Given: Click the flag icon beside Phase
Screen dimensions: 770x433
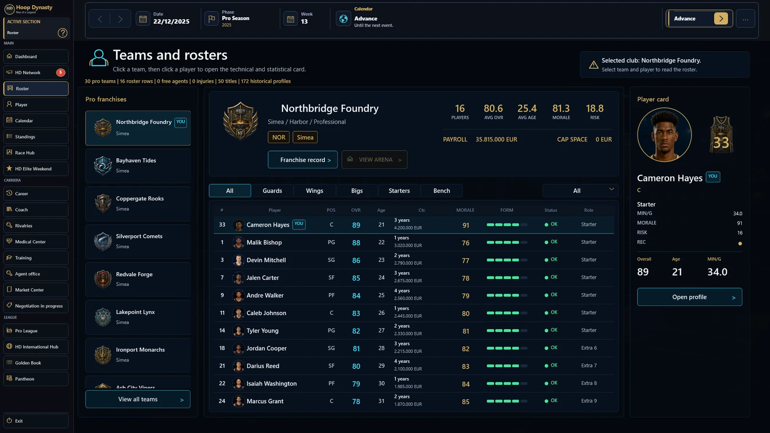Looking at the screenshot, I should [x=211, y=19].
